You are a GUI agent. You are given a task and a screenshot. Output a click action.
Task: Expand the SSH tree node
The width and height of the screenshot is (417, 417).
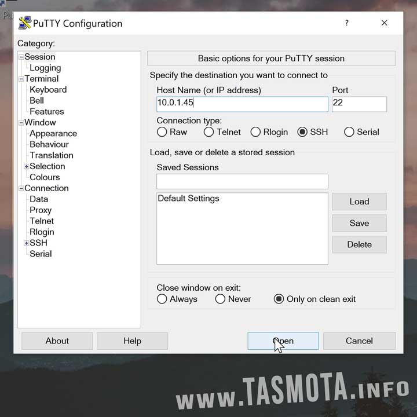pyautogui.click(x=26, y=243)
